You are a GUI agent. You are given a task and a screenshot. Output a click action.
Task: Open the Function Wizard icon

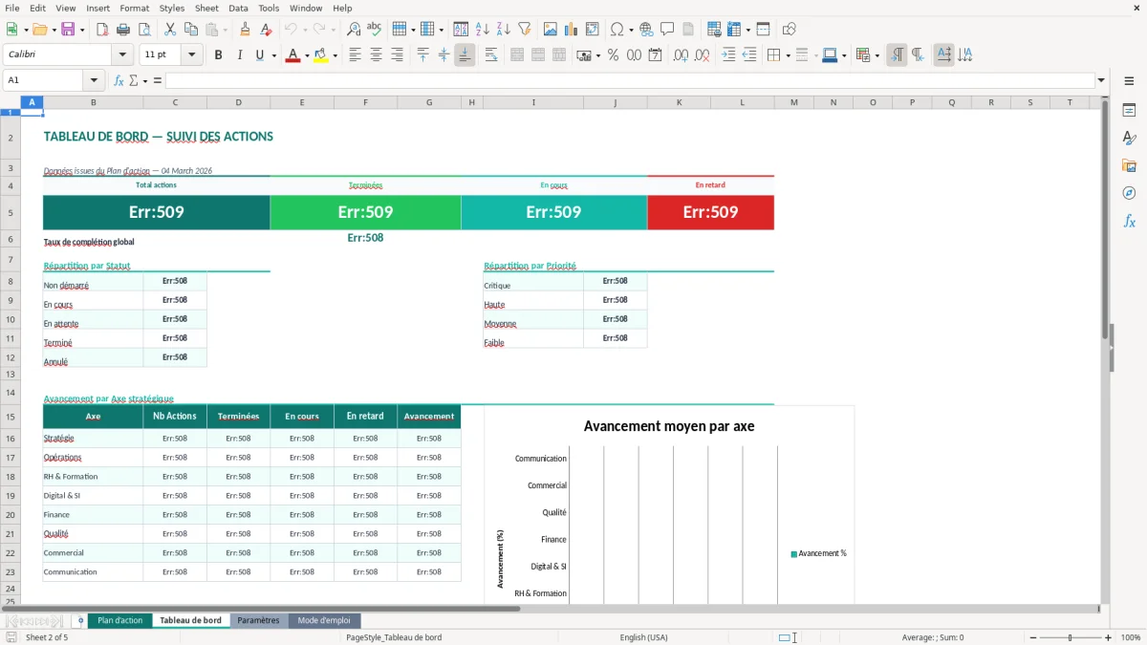click(x=119, y=80)
